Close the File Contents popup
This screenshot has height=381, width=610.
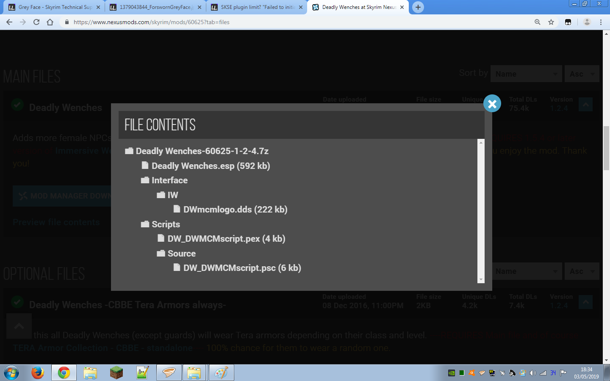point(492,103)
